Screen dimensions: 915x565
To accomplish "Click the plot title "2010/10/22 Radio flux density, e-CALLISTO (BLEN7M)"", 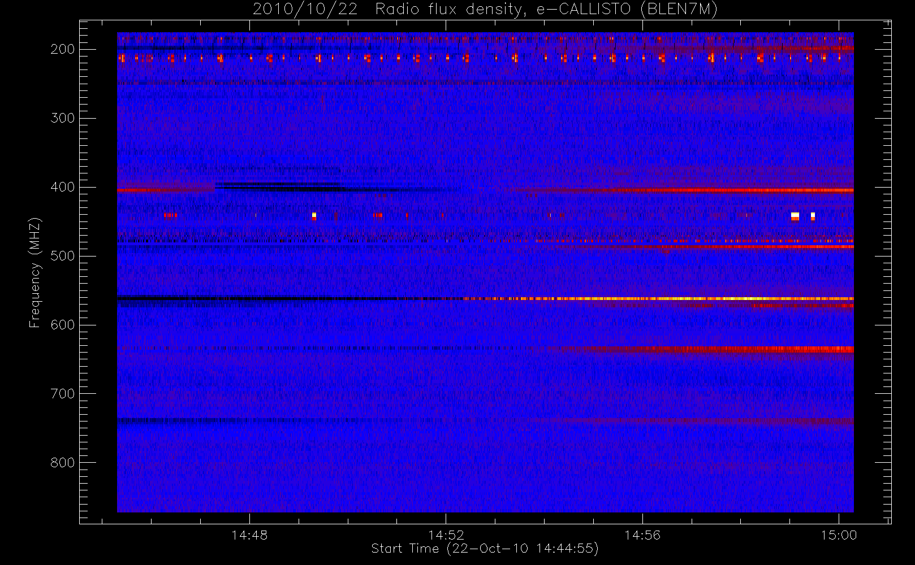I will click(485, 9).
